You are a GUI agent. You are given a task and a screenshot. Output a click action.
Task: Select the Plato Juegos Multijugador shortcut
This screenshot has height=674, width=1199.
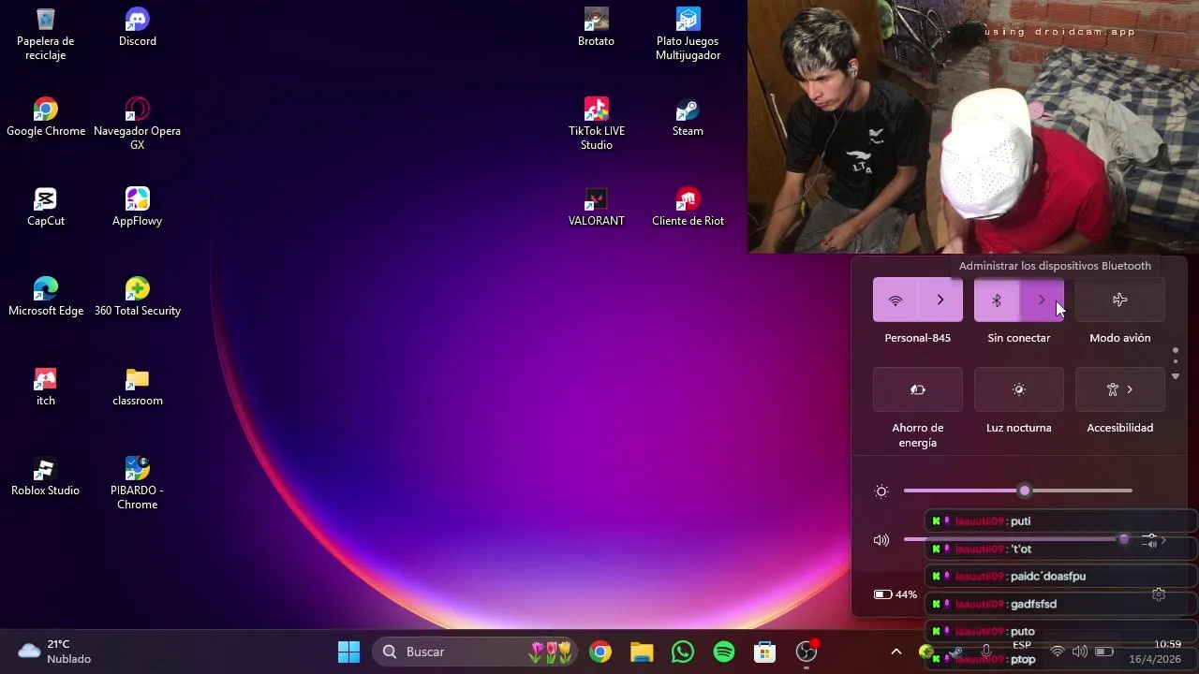pos(688,34)
